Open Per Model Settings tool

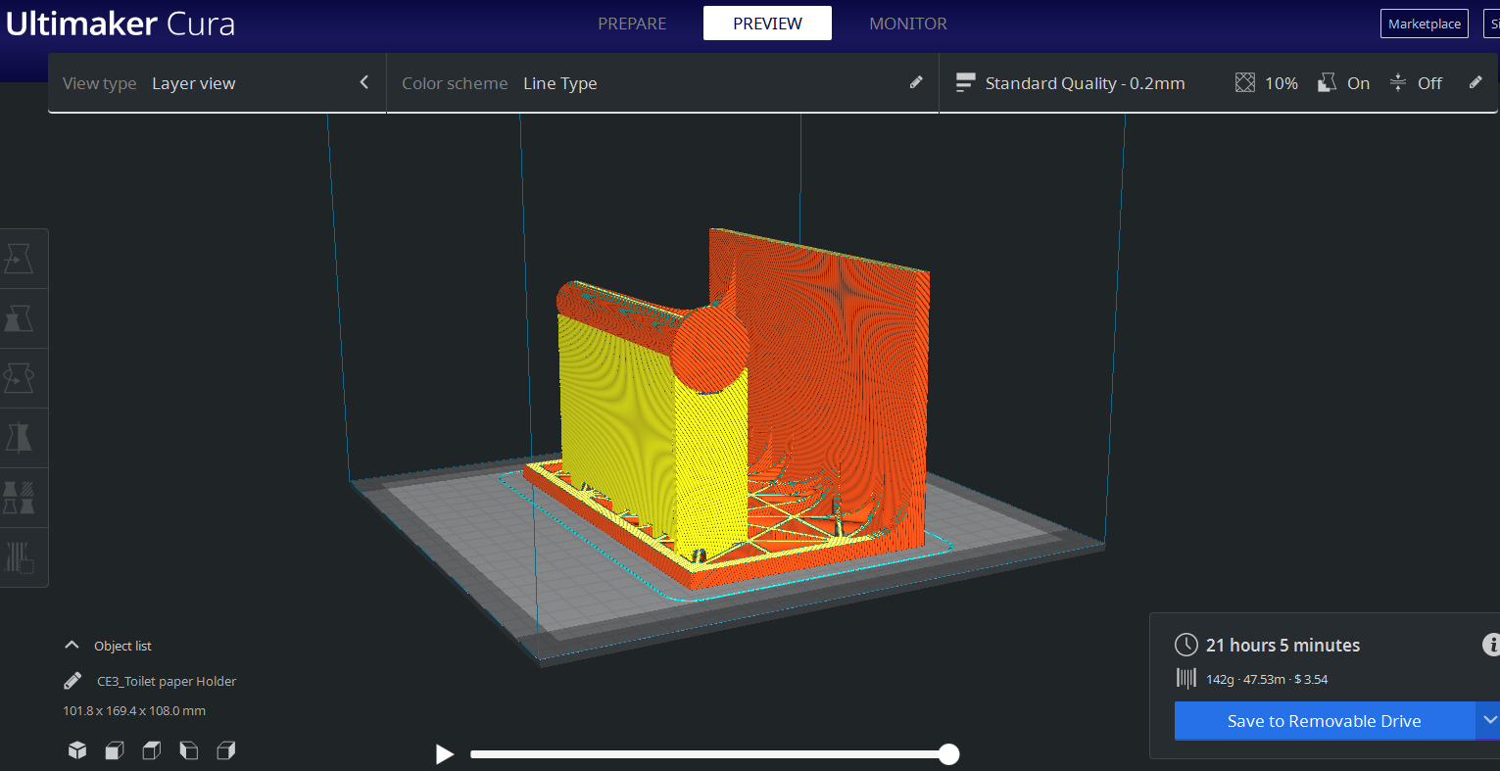click(x=20, y=498)
